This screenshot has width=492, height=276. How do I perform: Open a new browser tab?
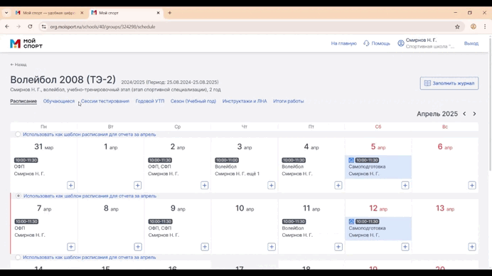tap(169, 13)
